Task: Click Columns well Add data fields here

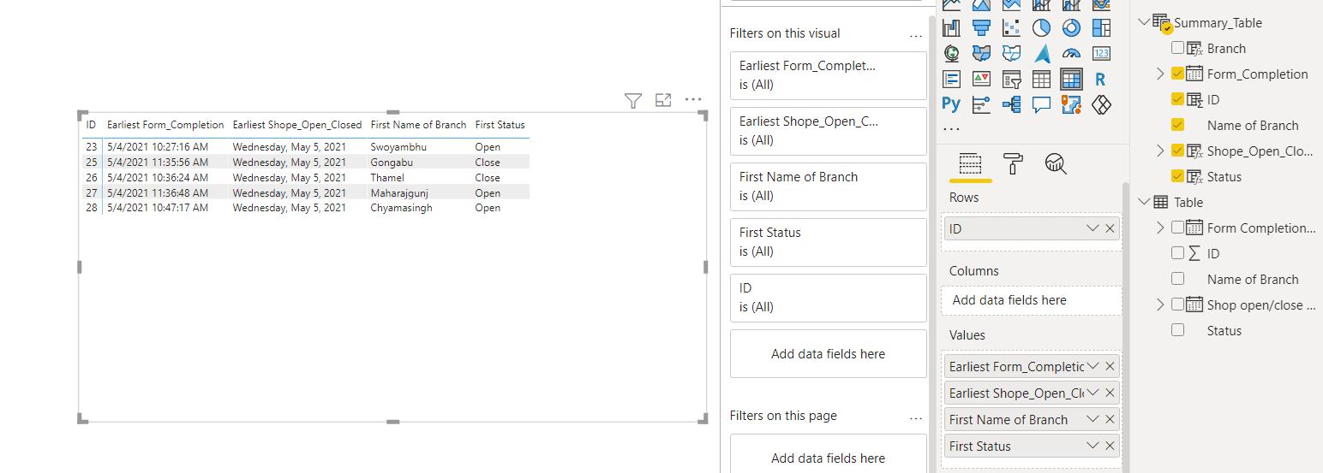Action: 1031,300
